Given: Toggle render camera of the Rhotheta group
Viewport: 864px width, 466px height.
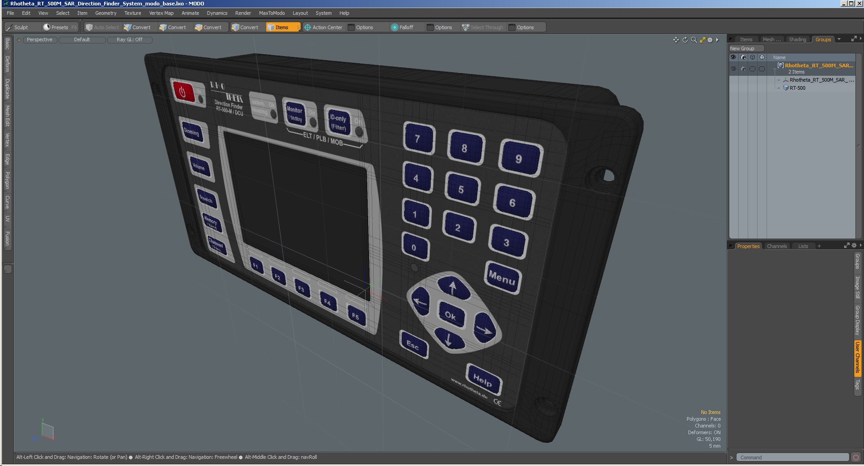Looking at the screenshot, I should point(743,69).
